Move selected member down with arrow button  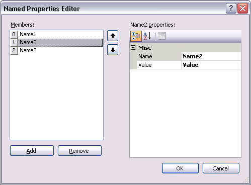pos(113,50)
